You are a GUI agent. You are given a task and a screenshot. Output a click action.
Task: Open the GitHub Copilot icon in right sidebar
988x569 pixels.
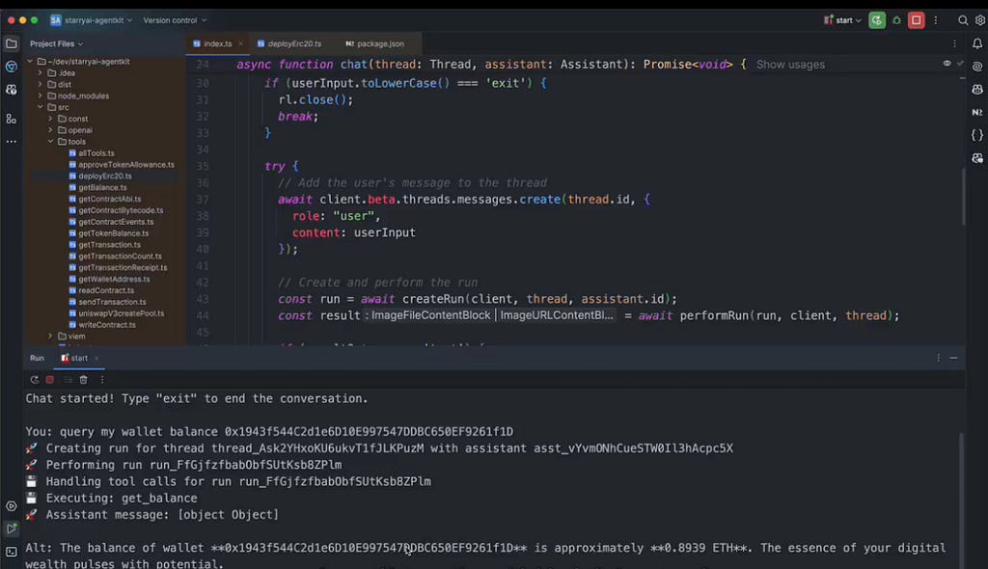coord(977,90)
